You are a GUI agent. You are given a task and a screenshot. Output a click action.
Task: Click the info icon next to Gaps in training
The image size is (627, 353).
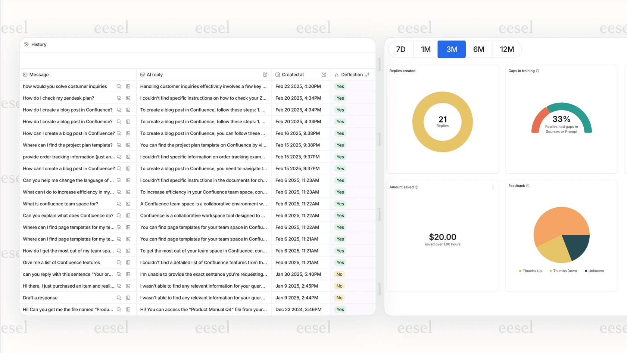pyautogui.click(x=537, y=71)
